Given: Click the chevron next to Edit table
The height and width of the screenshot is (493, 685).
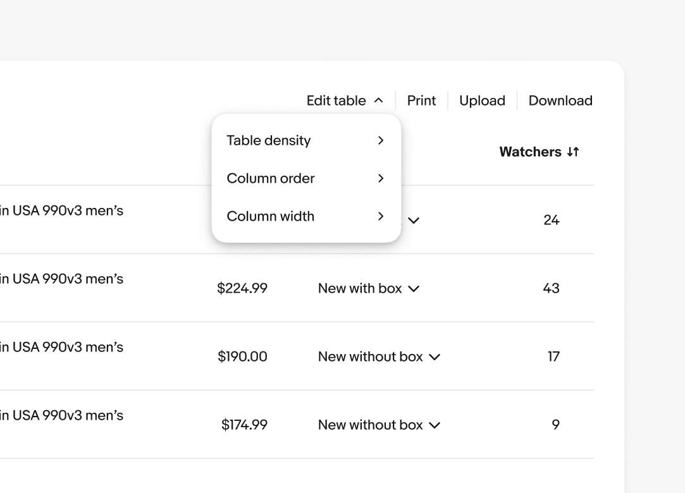Looking at the screenshot, I should 380,100.
